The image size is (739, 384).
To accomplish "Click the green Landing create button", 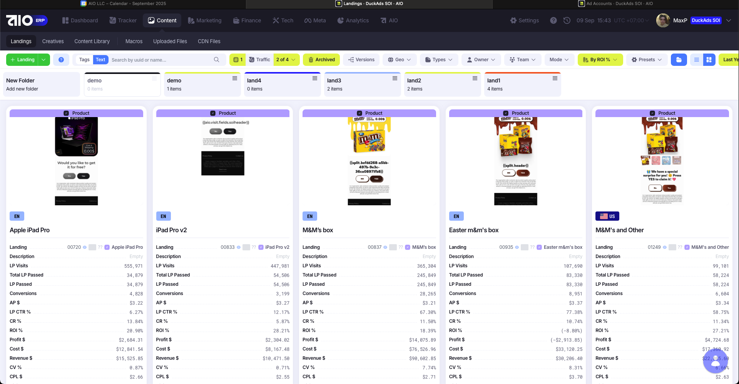I will click(x=22, y=60).
